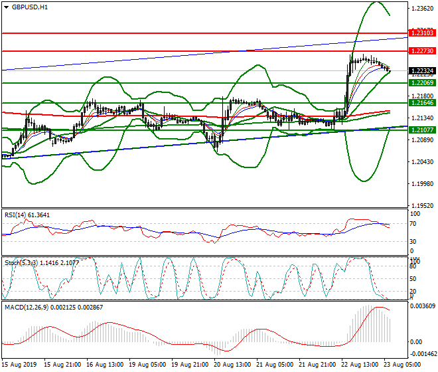Click the 19 Aug 05:00 time label
This screenshot has width=438, height=372.
coord(147,365)
